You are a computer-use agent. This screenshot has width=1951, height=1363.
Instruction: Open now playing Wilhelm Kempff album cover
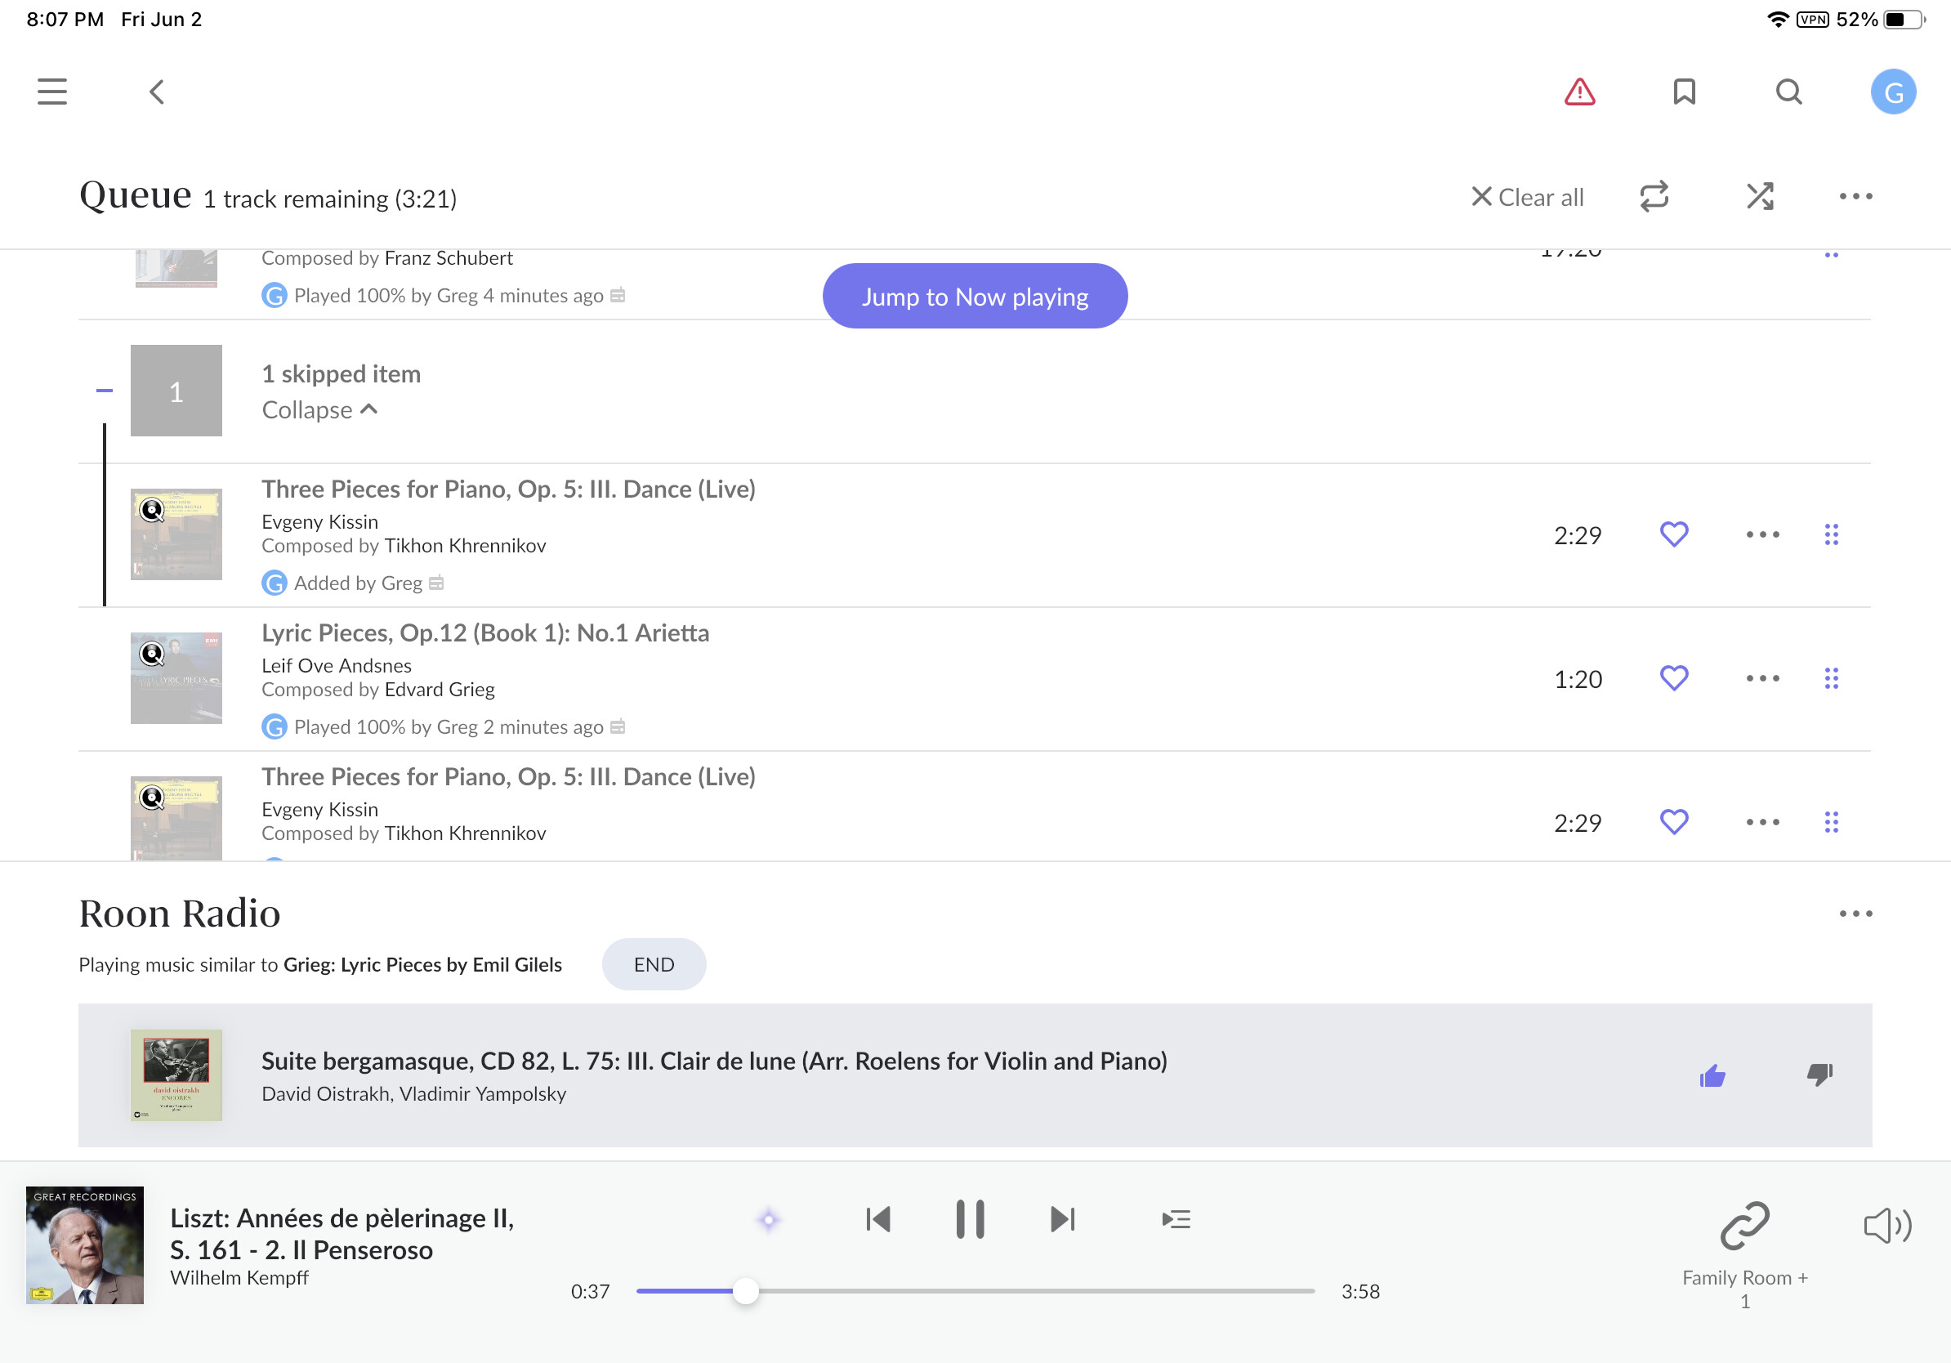click(x=85, y=1245)
